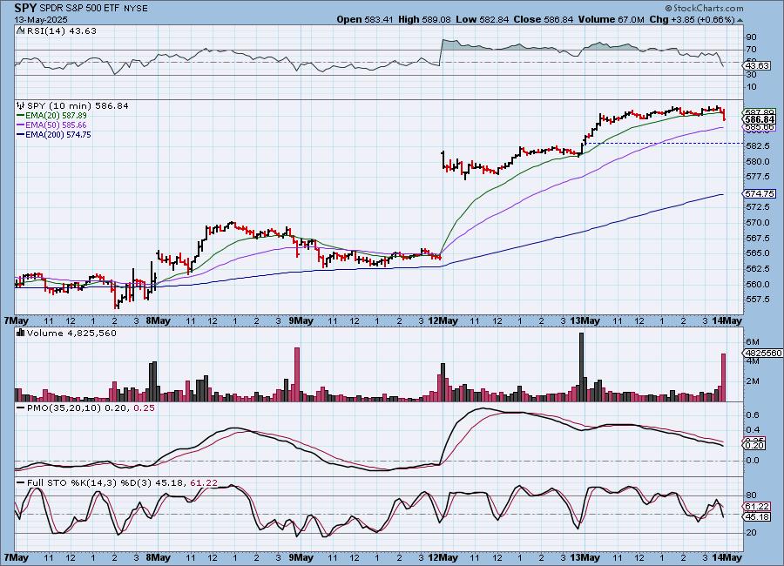The height and width of the screenshot is (566, 784).
Task: Click the SPDR S&P 500 ETF name
Action: point(79,9)
